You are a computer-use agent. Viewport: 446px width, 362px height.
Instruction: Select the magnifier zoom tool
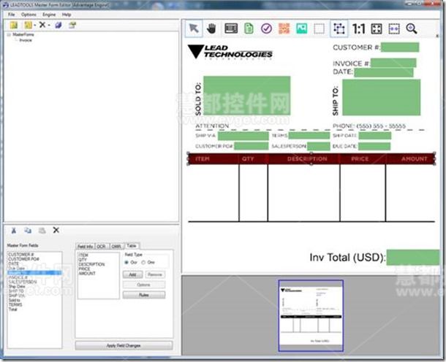click(412, 28)
